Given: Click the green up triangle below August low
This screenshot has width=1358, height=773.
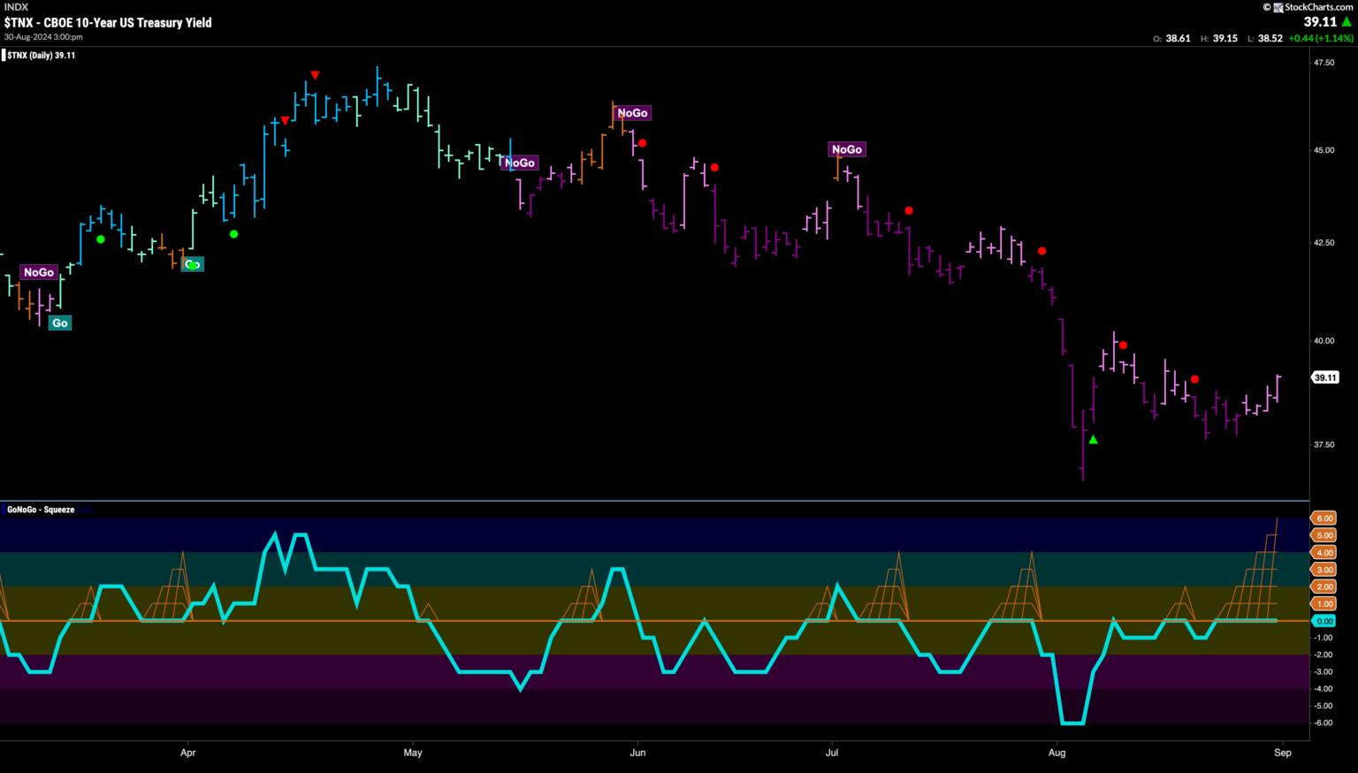Looking at the screenshot, I should 1093,439.
